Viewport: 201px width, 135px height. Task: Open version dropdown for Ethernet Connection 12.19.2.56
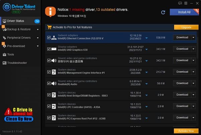146,38
